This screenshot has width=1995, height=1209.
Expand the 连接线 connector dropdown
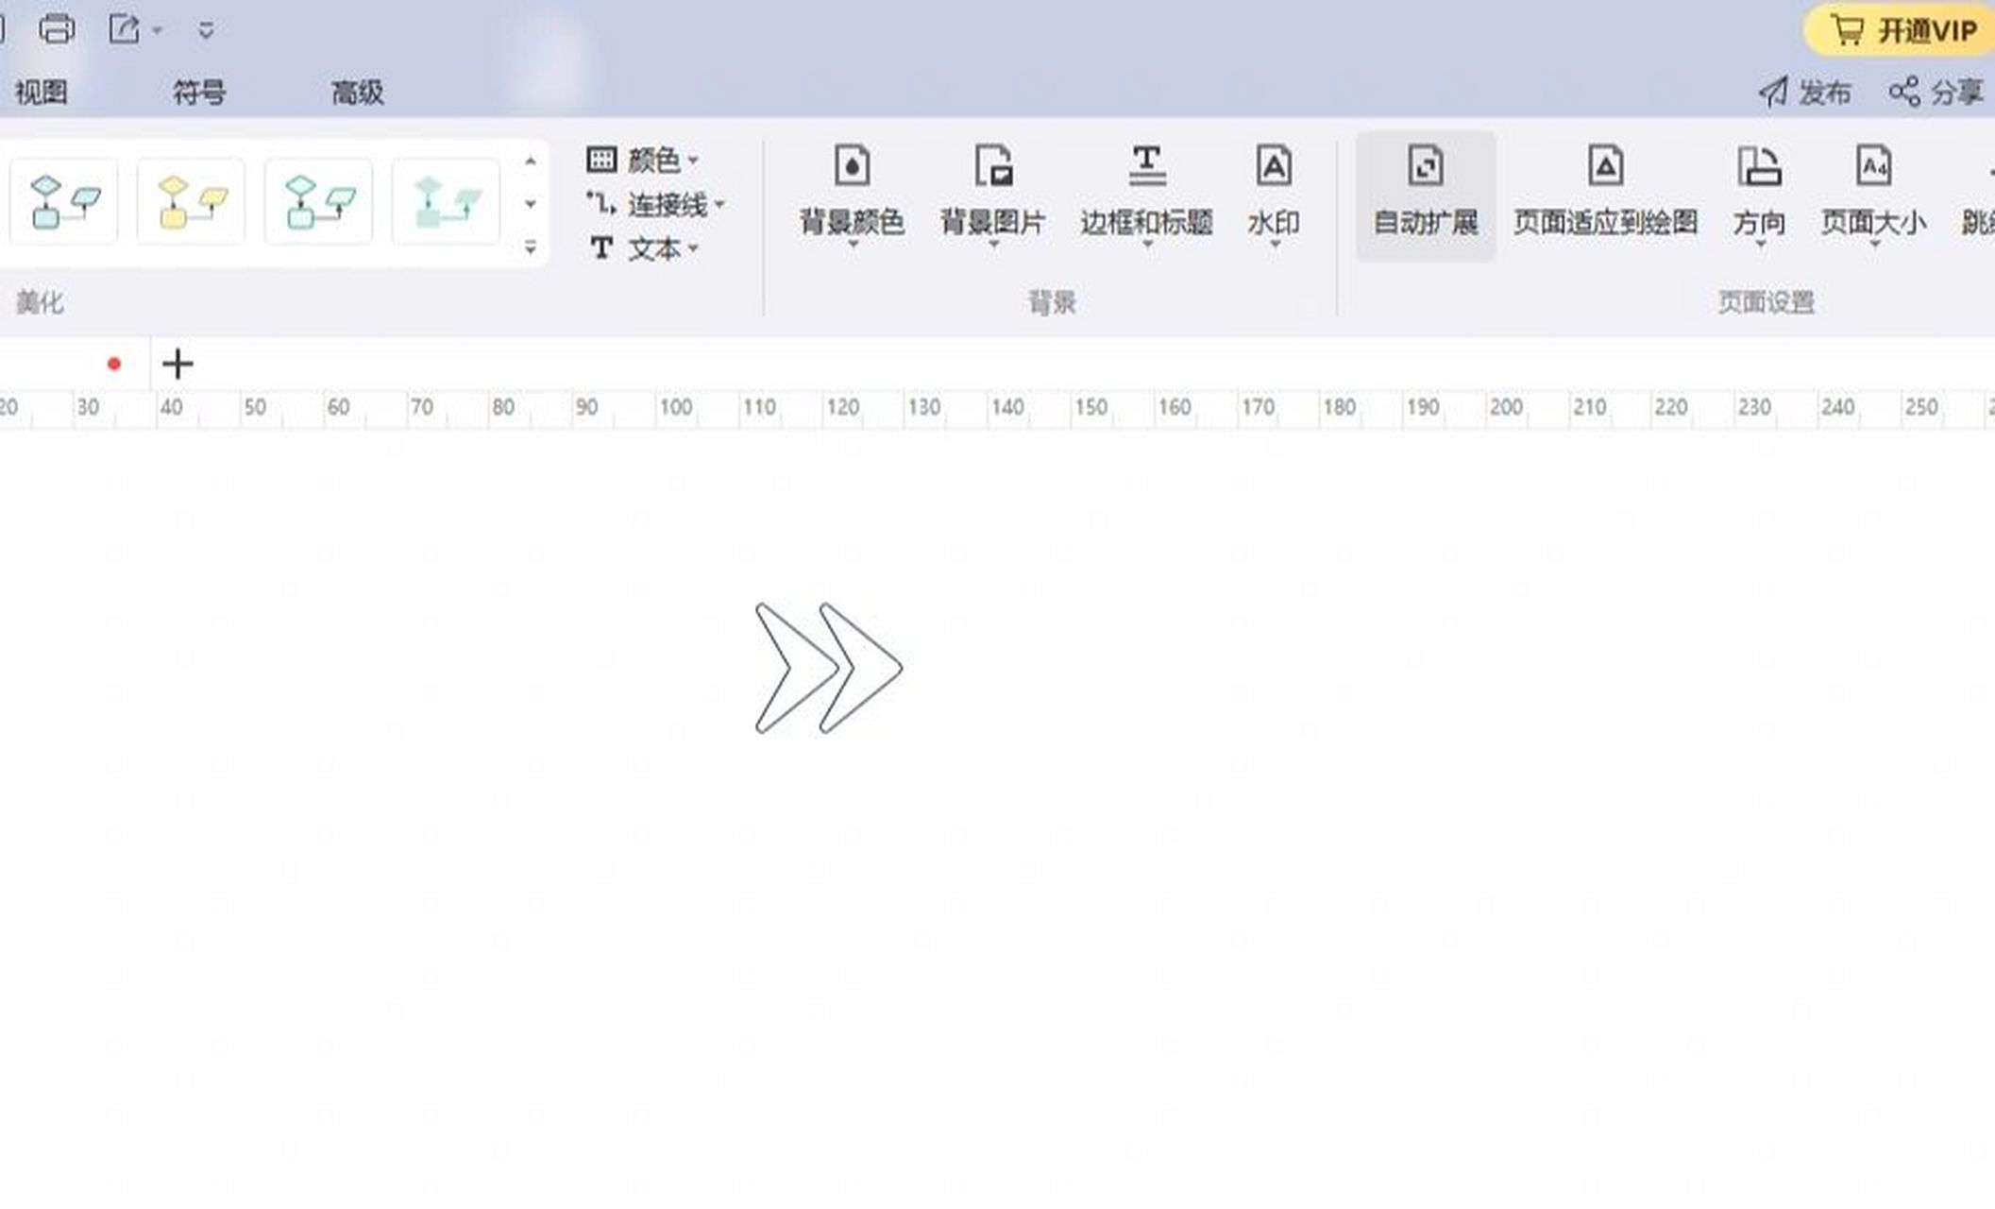click(x=667, y=204)
